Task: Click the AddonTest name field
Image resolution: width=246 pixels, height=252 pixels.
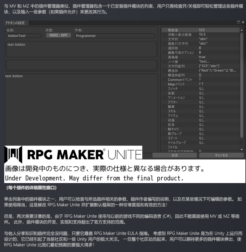Action: point(24,36)
